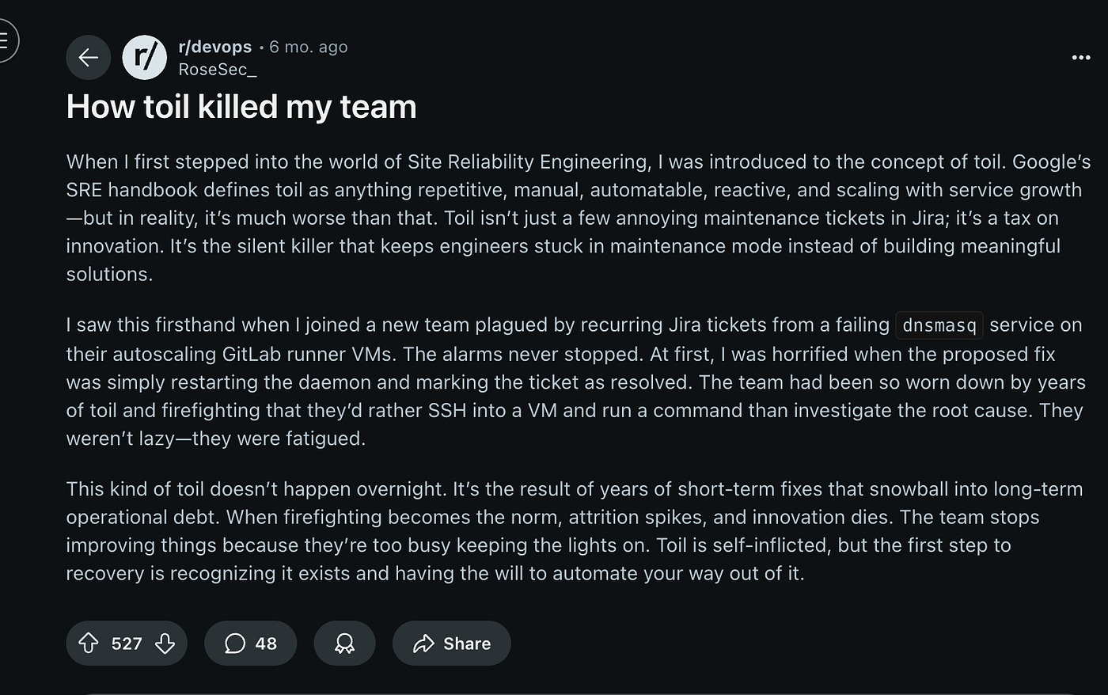Open the three-dot post options menu

pyautogui.click(x=1080, y=58)
